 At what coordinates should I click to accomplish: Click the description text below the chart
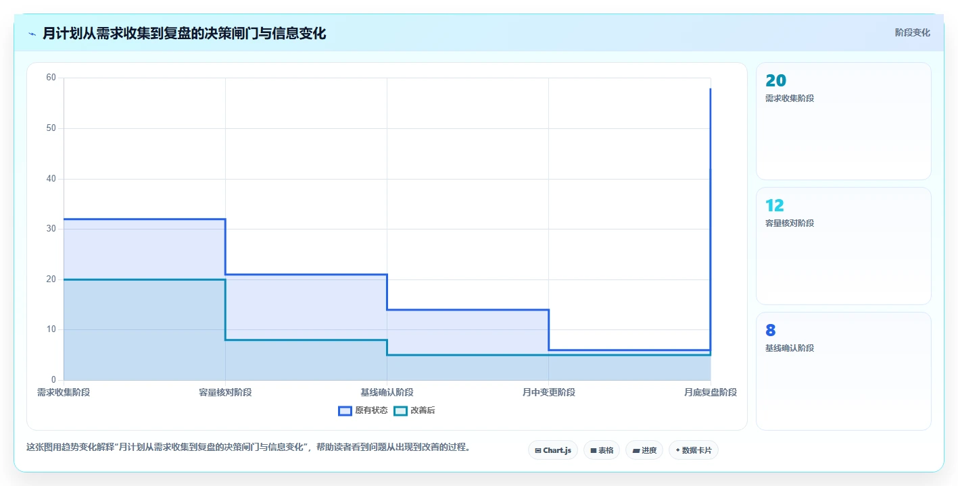[248, 447]
